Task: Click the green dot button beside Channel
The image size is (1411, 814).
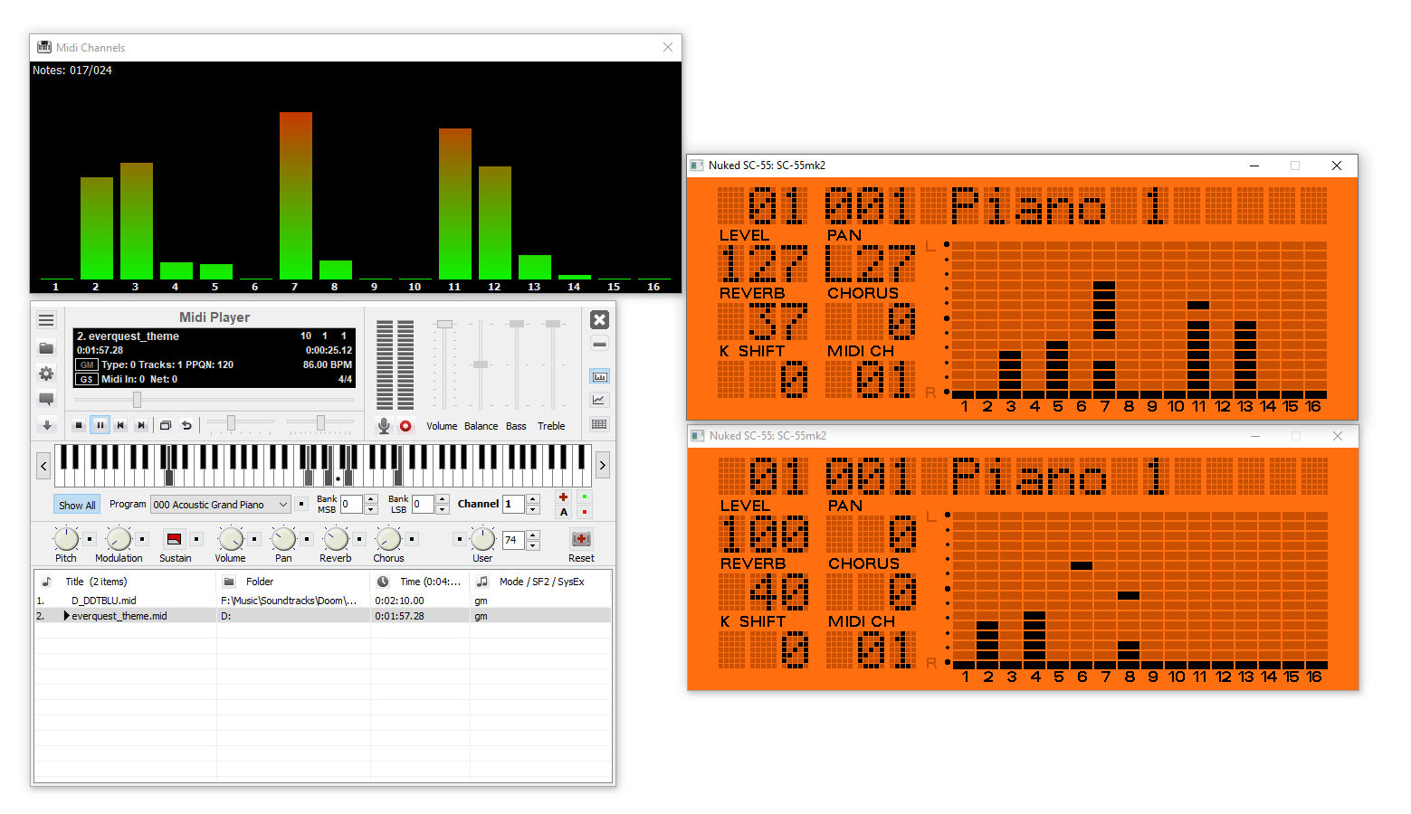Action: click(585, 497)
